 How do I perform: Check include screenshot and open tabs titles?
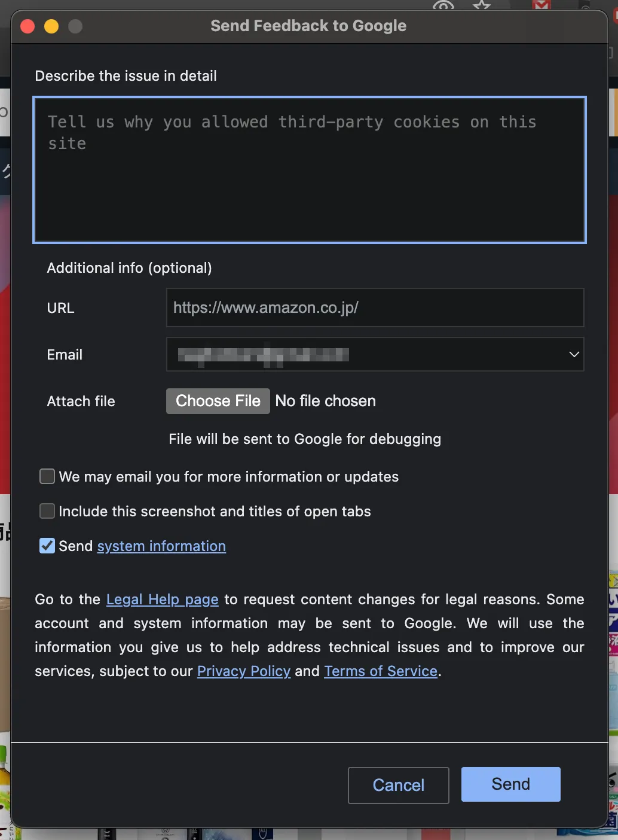47,511
